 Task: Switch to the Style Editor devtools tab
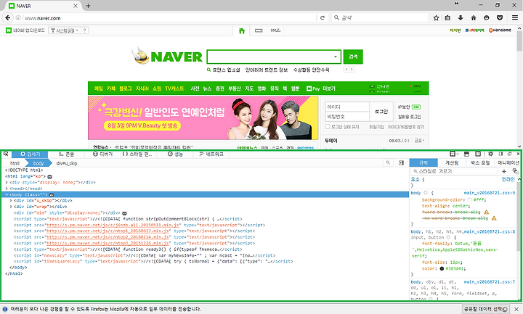(x=137, y=154)
